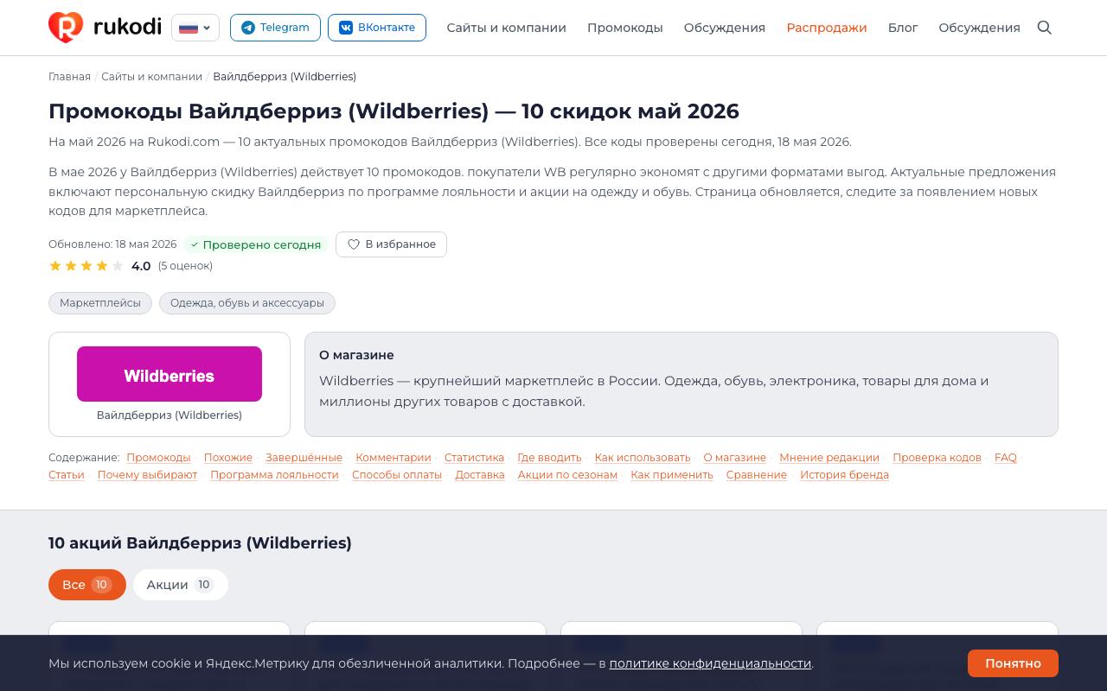Click the Wildberries logo thumbnail
Image resolution: width=1107 pixels, height=691 pixels.
click(x=170, y=374)
